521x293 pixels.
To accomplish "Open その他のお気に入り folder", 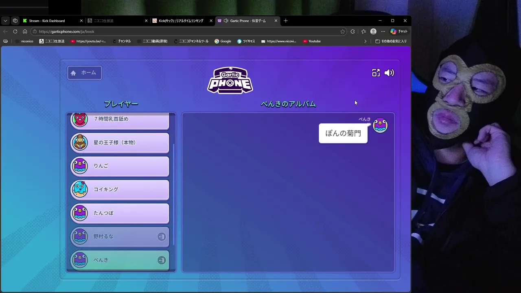I will (391, 41).
